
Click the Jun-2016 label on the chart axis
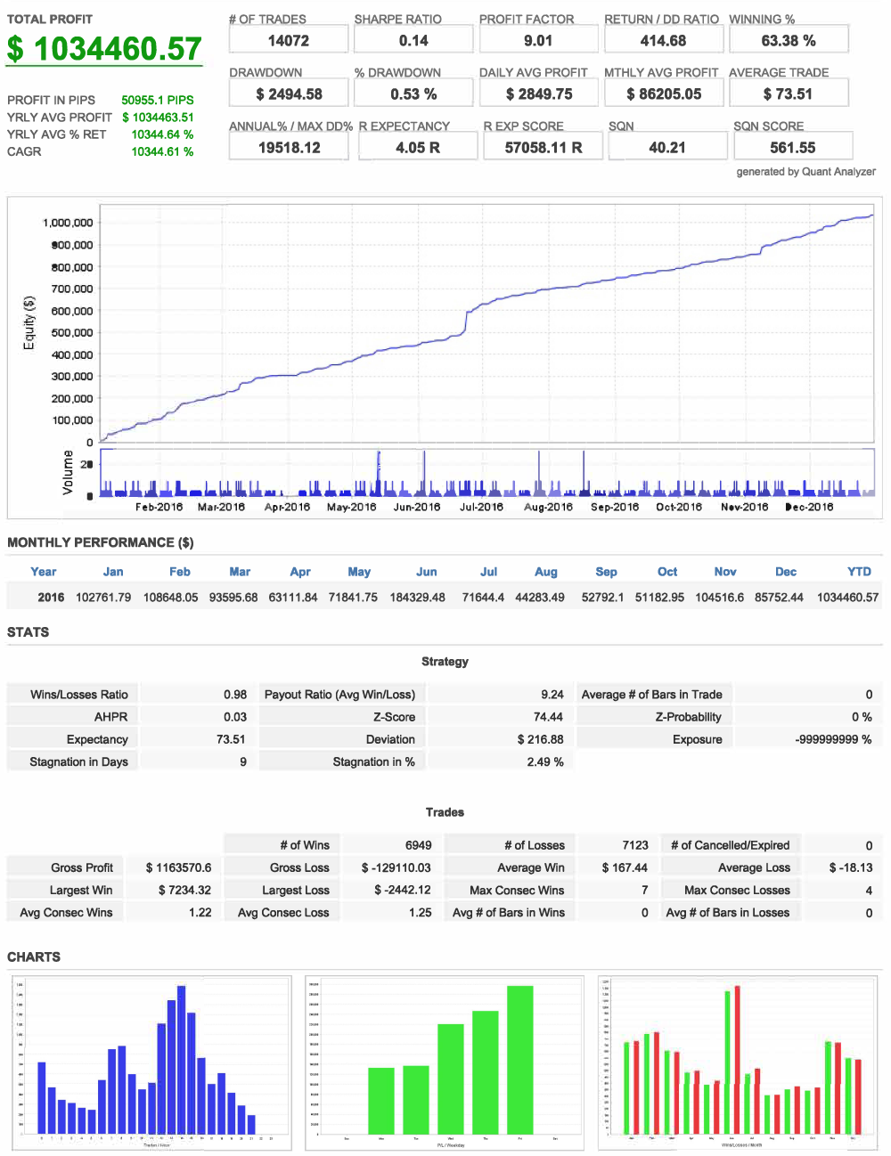click(x=417, y=507)
